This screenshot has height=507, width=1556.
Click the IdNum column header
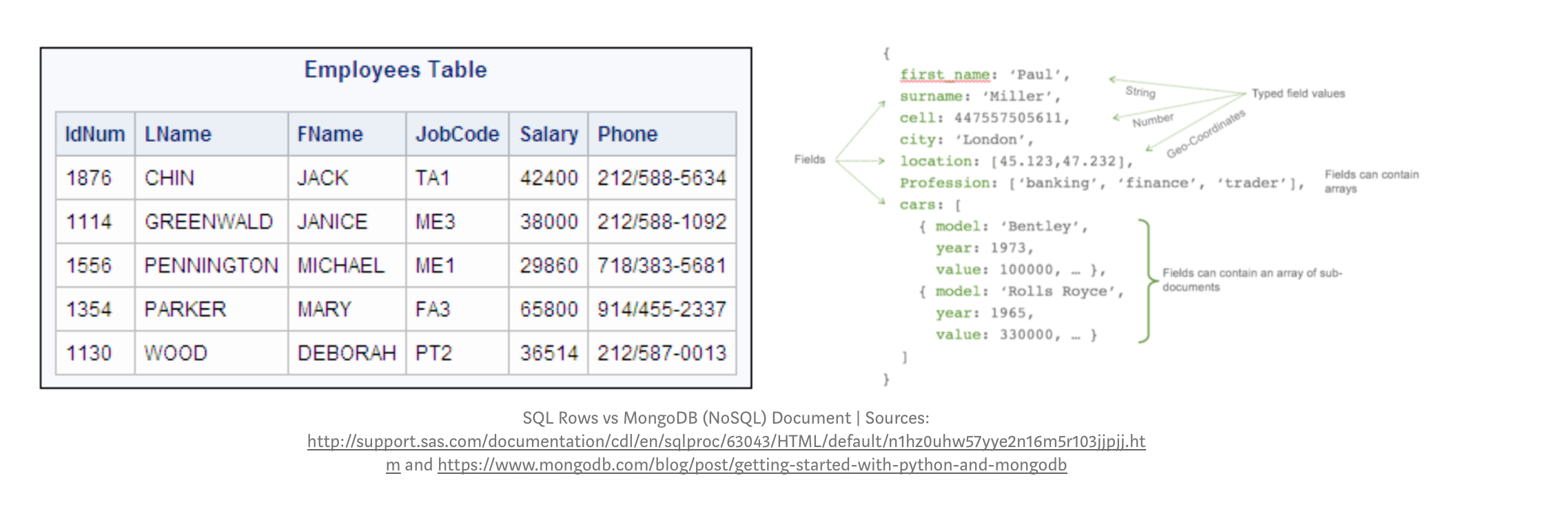[95, 134]
